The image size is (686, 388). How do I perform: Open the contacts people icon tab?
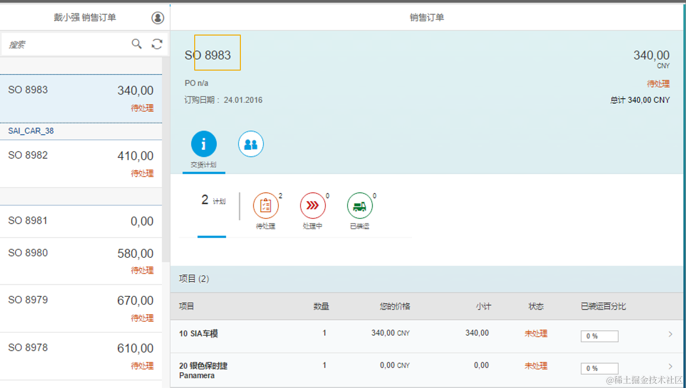coord(251,144)
